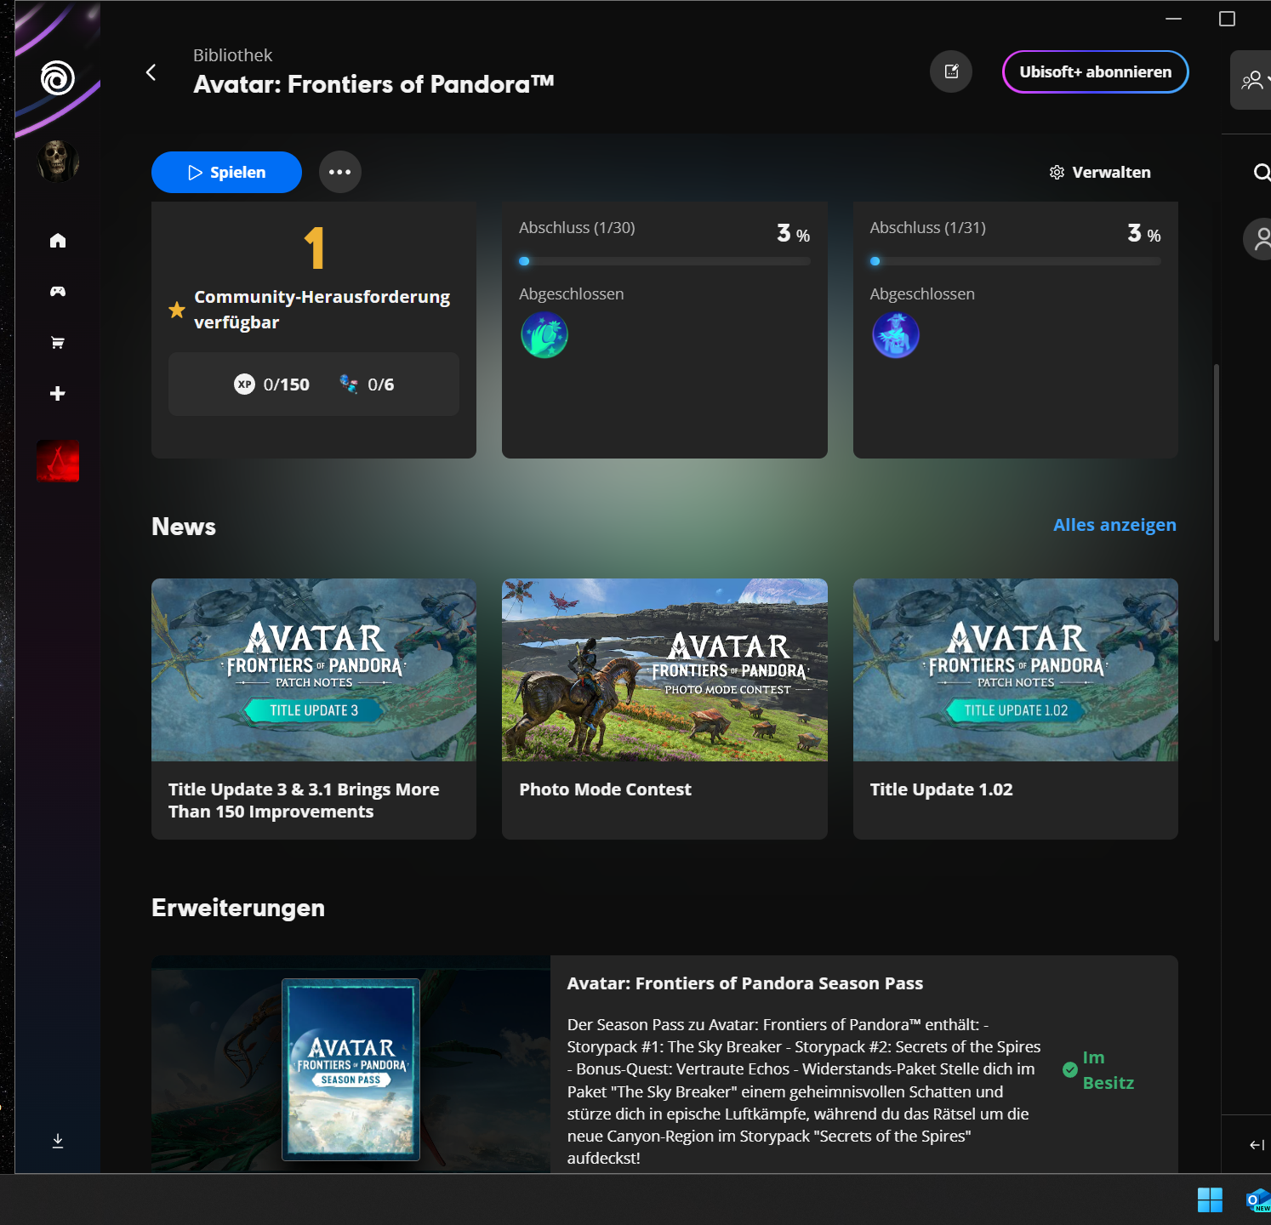Open your profile via the avatar

point(57,162)
